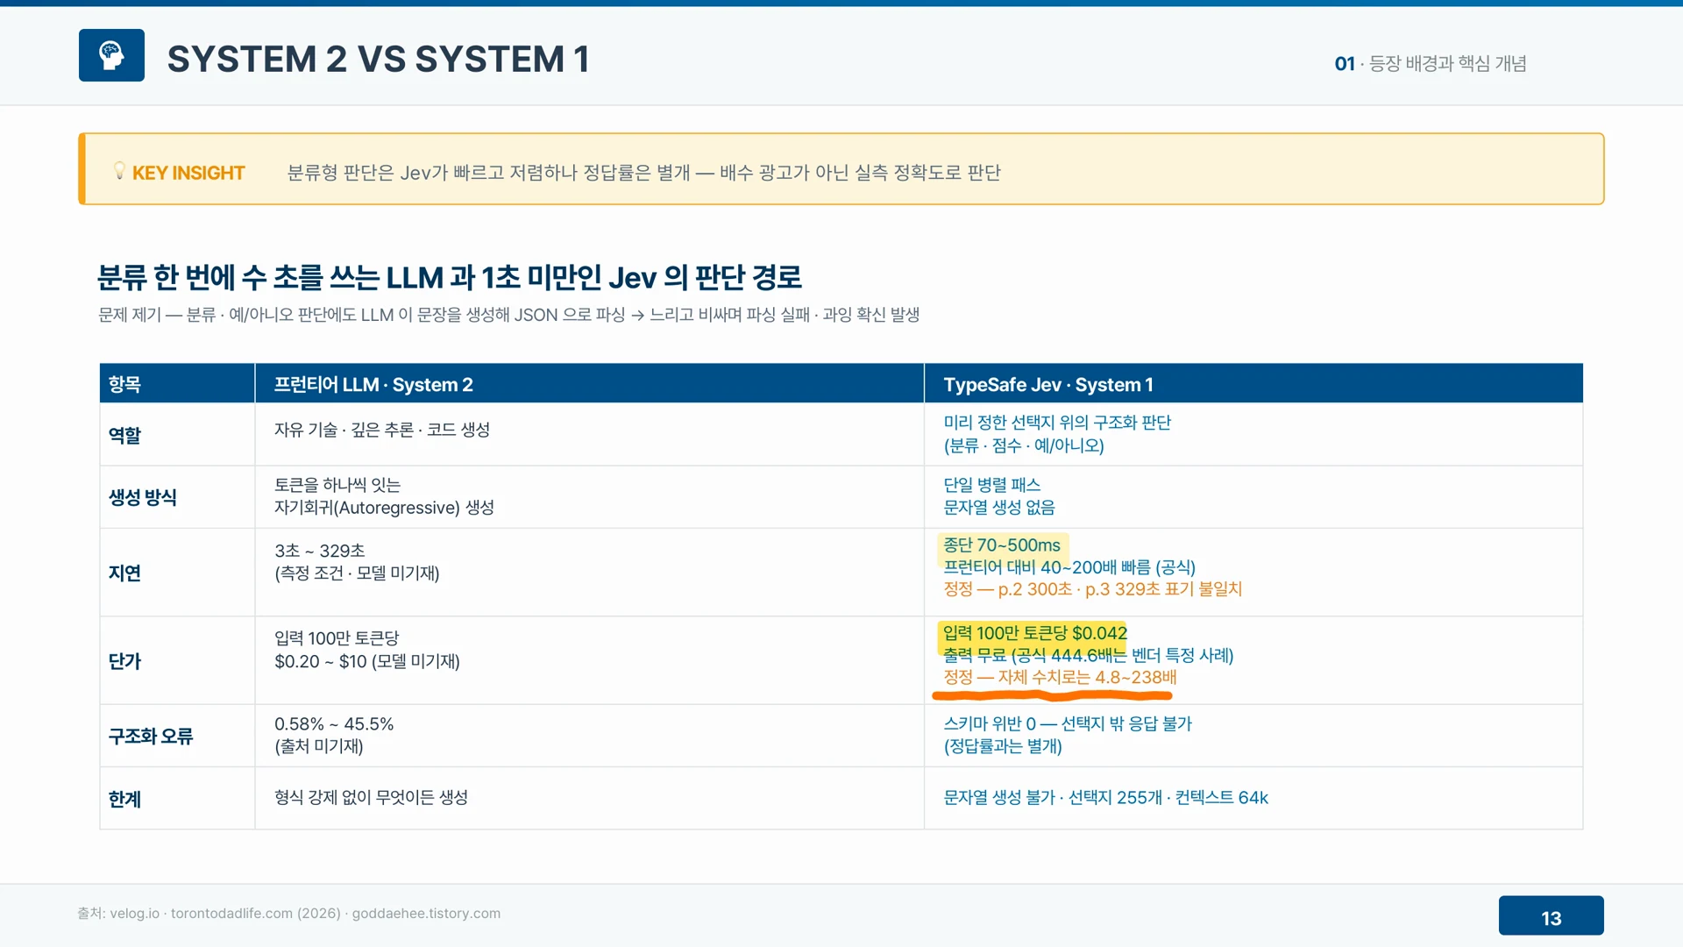Click the cell '$0.20 ~ $10 (모델 미기재)'
The image size is (1683, 947).
pyautogui.click(x=367, y=661)
